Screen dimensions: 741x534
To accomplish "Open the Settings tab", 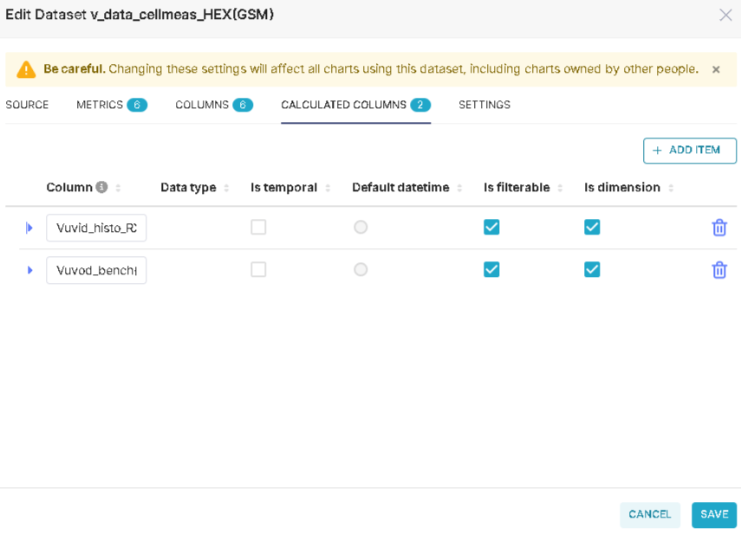I will click(484, 105).
